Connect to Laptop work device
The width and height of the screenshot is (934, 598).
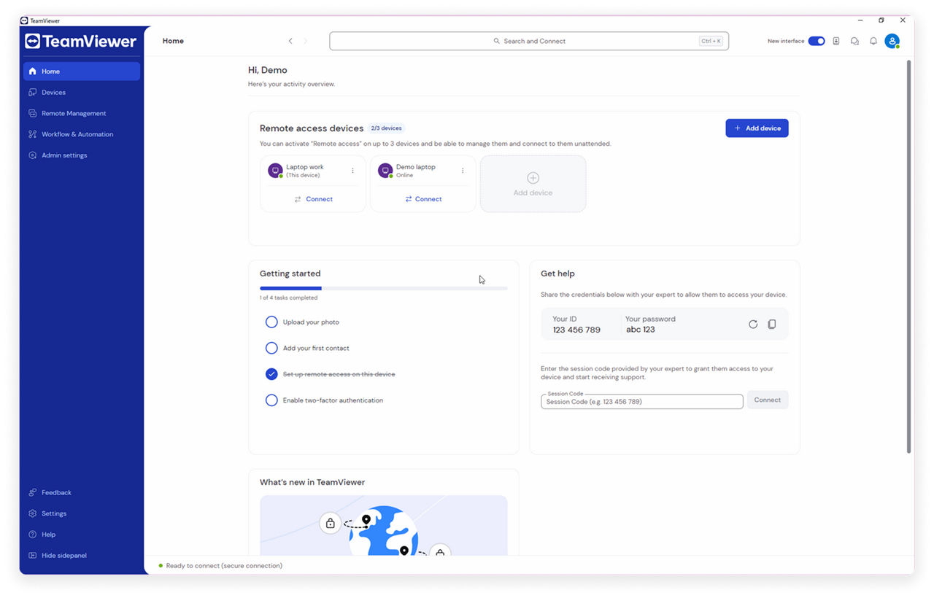[313, 199]
